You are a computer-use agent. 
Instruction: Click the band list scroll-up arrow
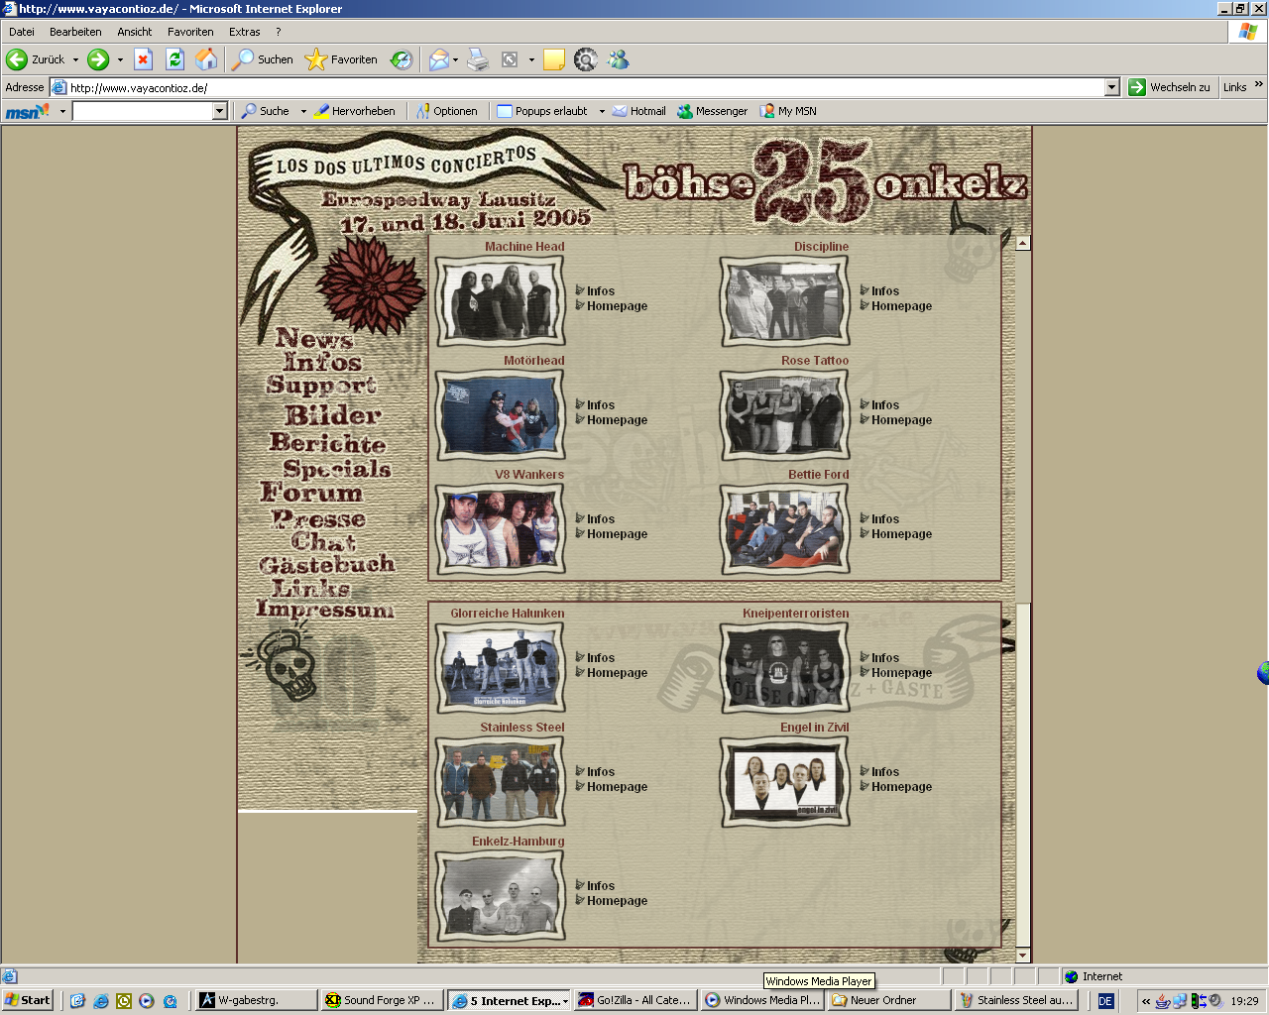(1023, 243)
